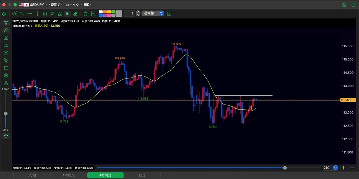Click the split window layout icon
Image resolution: width=359 pixels, height=179 pixels.
[x=352, y=5]
